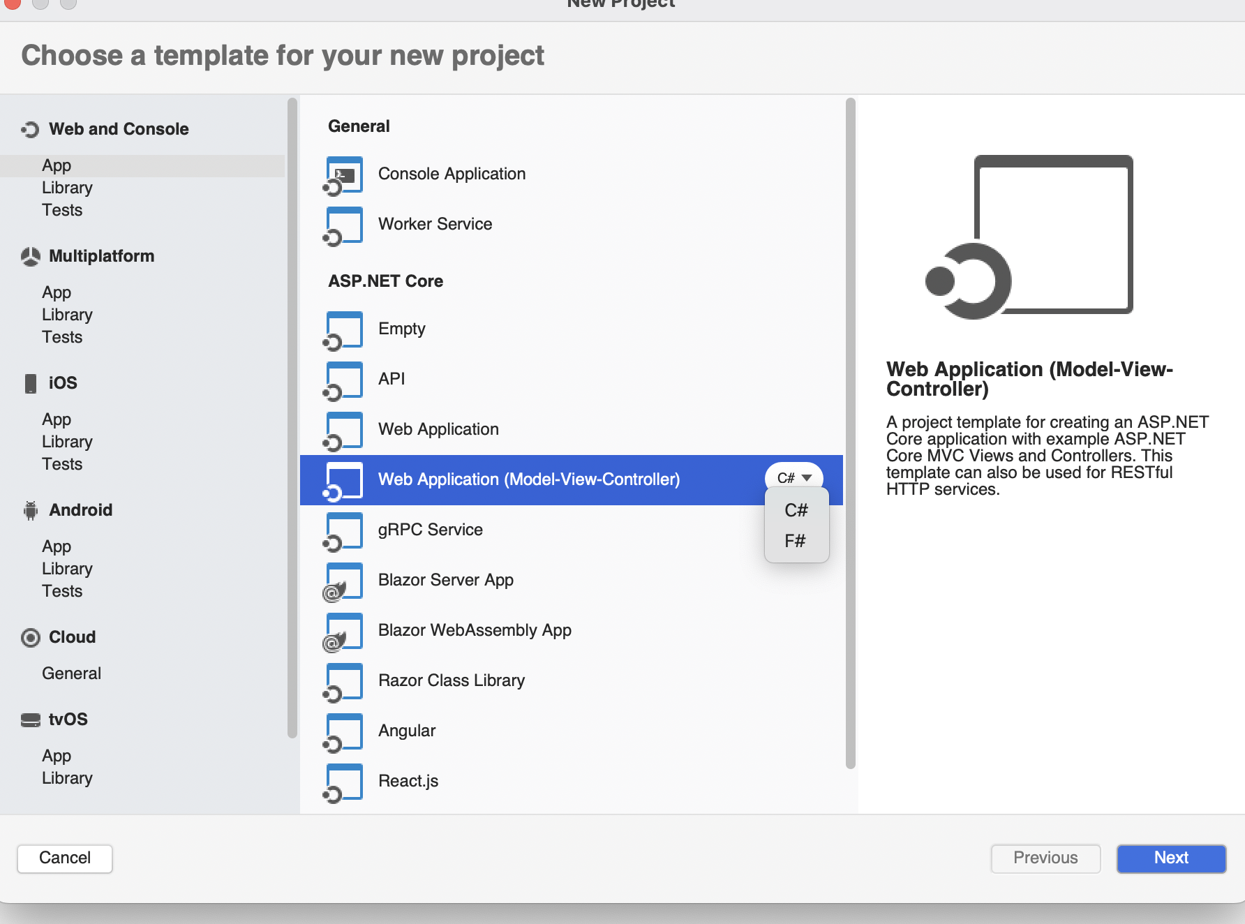Viewport: 1245px width, 924px height.
Task: Choose the React.js template name
Action: point(408,781)
